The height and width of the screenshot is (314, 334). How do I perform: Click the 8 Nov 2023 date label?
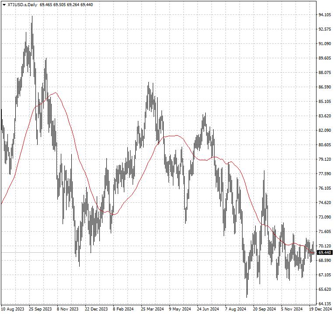[x=67, y=309]
